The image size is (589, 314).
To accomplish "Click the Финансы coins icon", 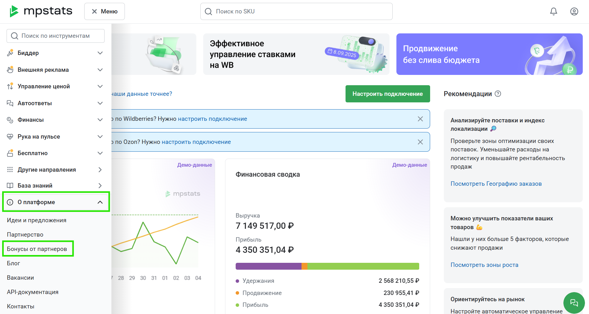I will click(x=10, y=120).
